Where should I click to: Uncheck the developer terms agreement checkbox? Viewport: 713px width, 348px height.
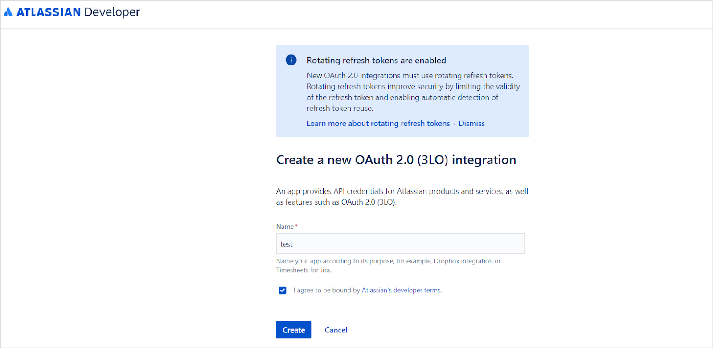pyautogui.click(x=283, y=291)
